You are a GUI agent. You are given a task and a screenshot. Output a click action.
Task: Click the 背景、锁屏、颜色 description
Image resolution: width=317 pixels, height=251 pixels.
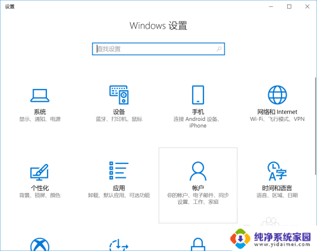point(40,195)
